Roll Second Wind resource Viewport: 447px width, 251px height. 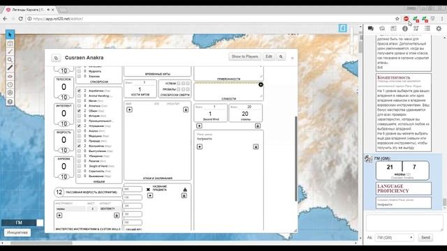click(x=211, y=119)
